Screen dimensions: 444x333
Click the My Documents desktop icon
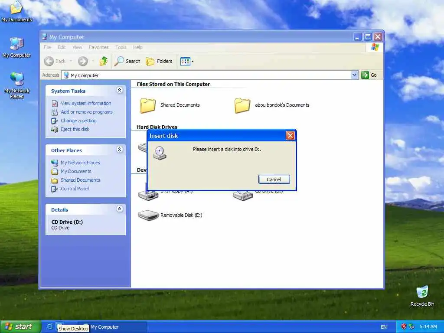(16, 11)
